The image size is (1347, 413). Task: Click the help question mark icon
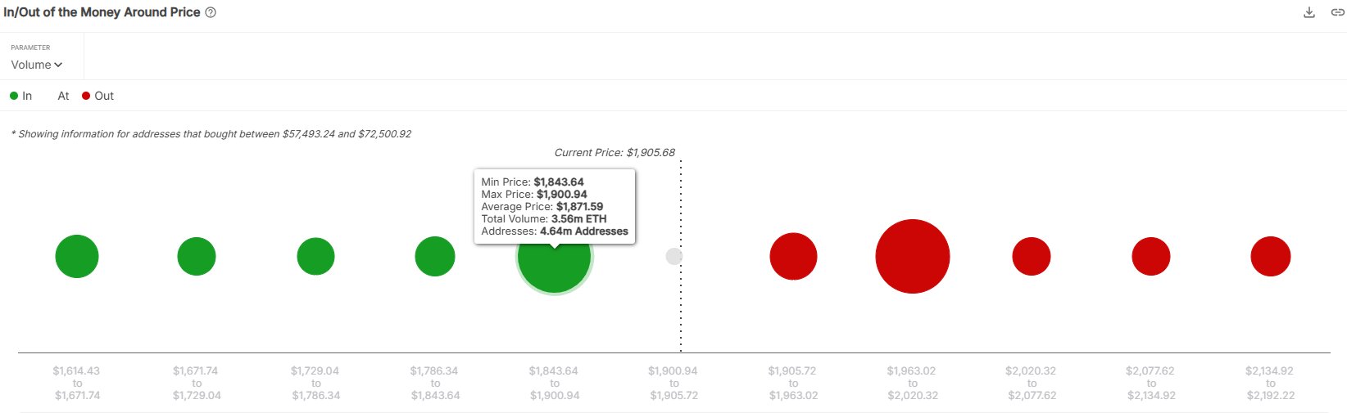click(211, 12)
